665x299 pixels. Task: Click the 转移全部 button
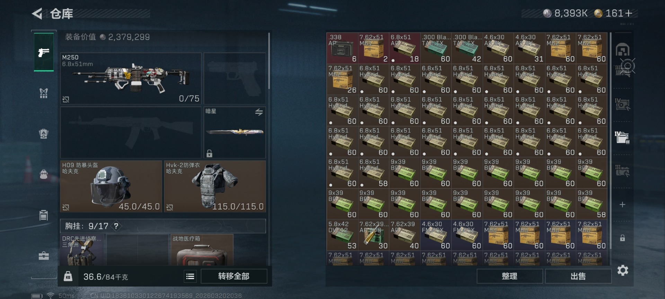point(234,276)
